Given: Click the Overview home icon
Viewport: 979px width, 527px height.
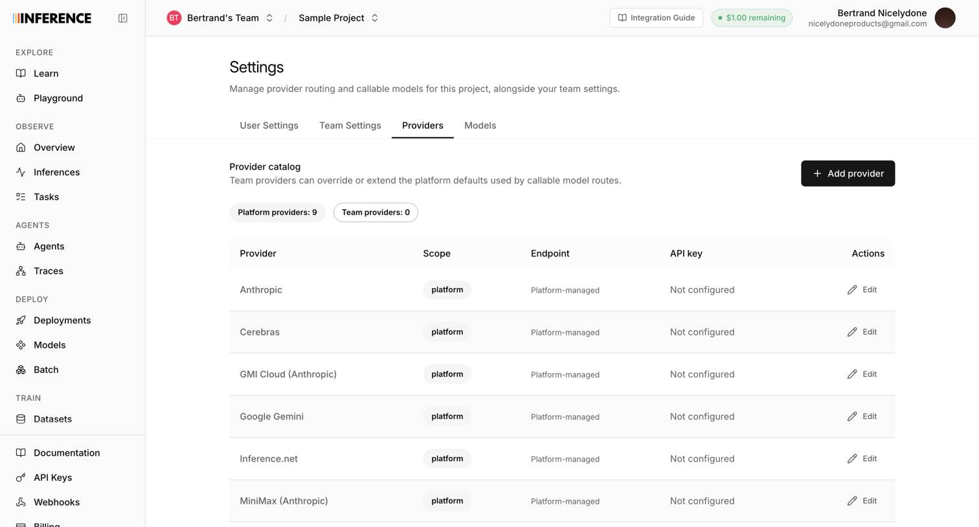Looking at the screenshot, I should [x=21, y=148].
